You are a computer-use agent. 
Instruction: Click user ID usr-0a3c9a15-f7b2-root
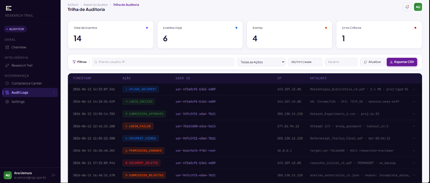click(x=196, y=151)
